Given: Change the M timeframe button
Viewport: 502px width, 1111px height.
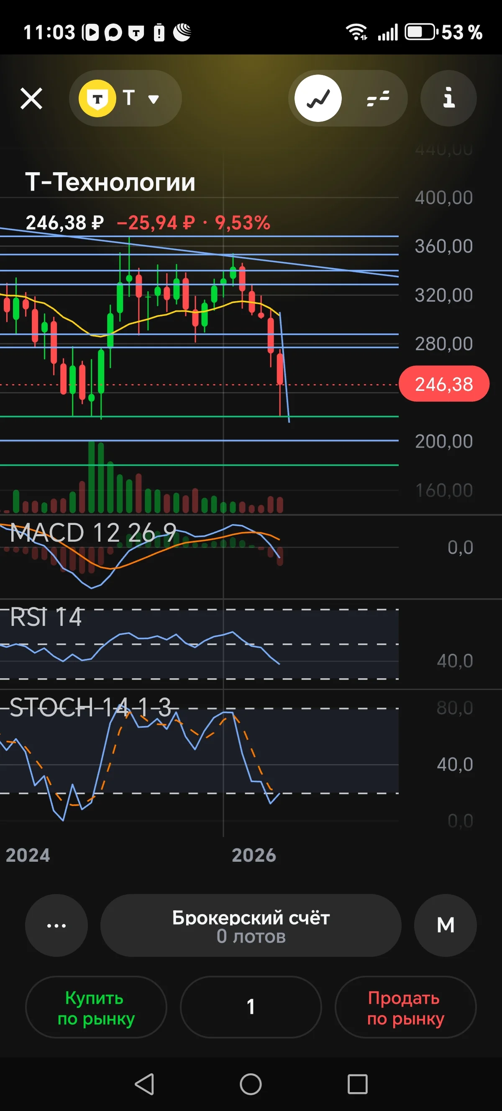Looking at the screenshot, I should coord(446,925).
